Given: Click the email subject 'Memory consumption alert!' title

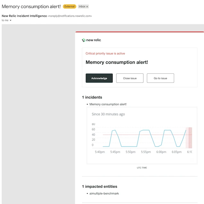Looking at the screenshot, I should (31, 6).
